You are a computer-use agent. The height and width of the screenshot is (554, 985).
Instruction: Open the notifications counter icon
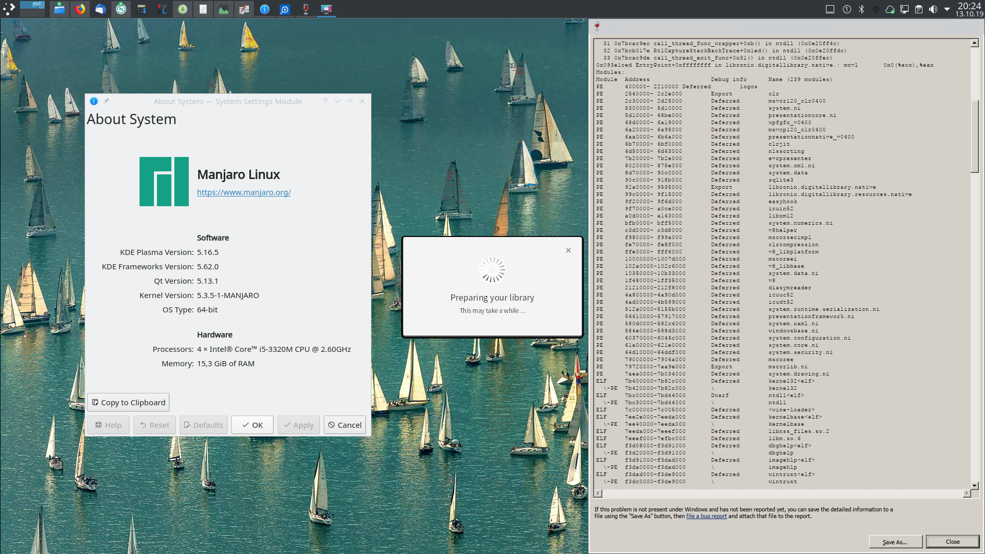click(x=847, y=9)
